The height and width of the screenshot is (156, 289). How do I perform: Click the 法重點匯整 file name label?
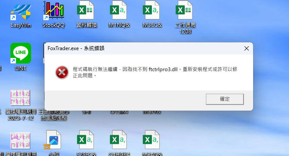pyautogui.click(x=54, y=118)
